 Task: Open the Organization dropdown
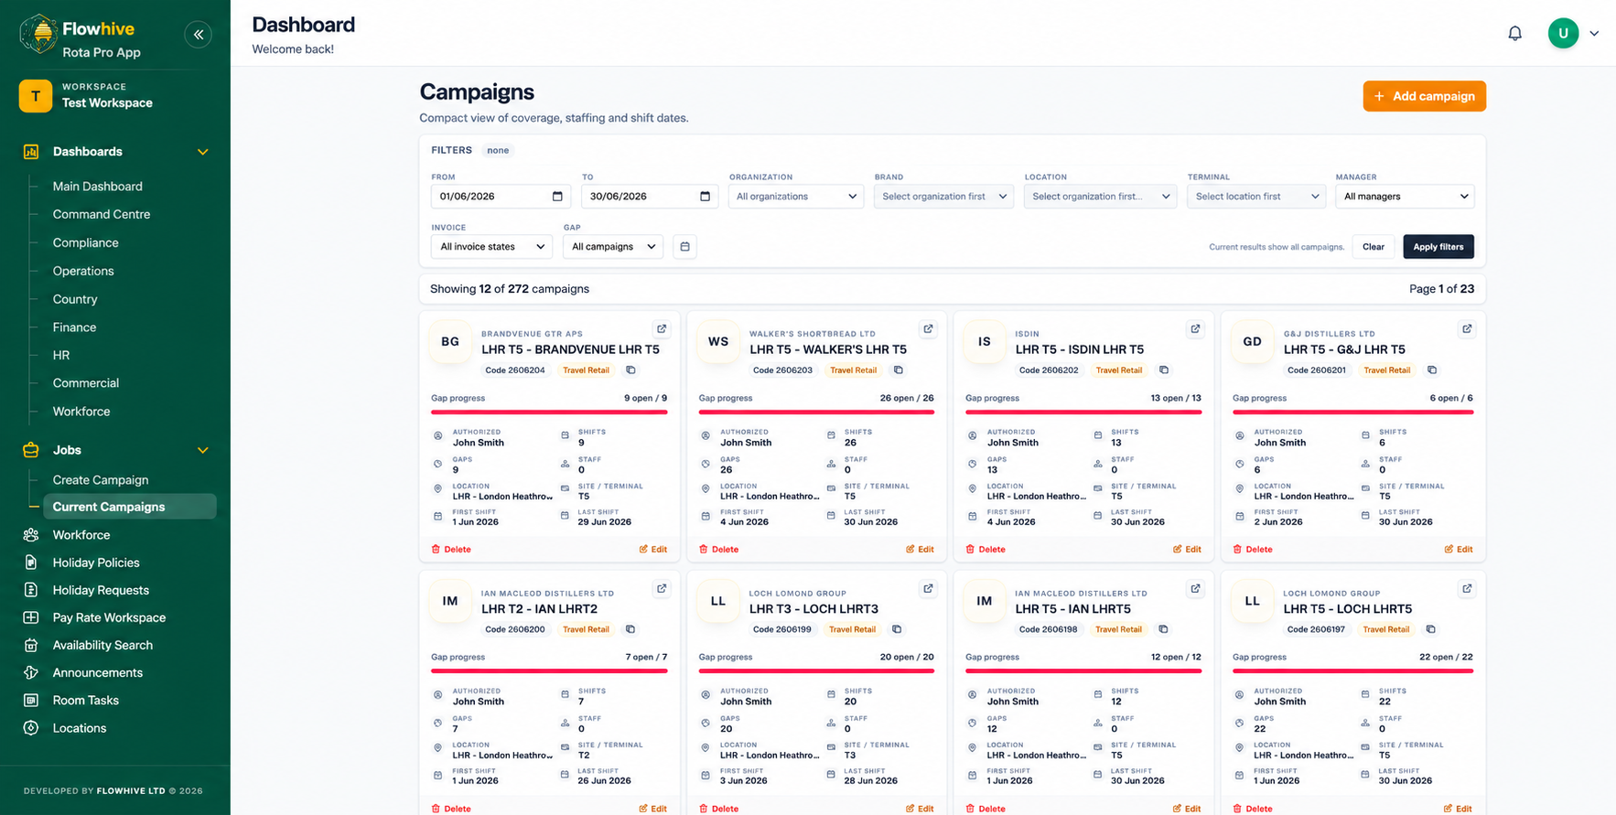(x=796, y=197)
